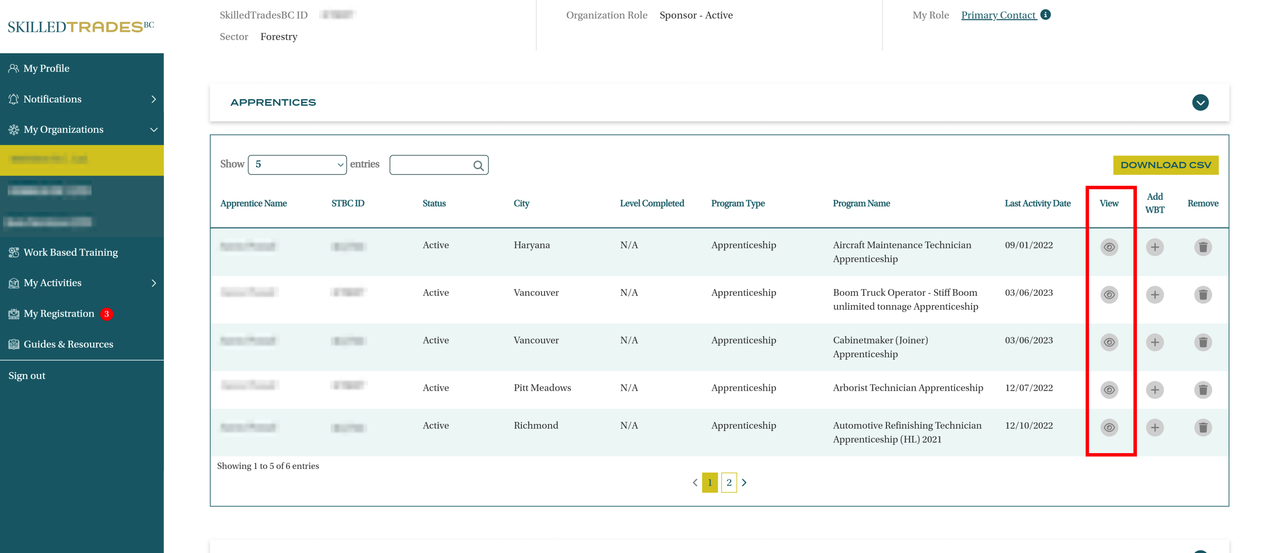Image resolution: width=1264 pixels, height=553 pixels.
Task: View the Arborist Technician Apprenticeship apprentice
Action: (x=1109, y=389)
